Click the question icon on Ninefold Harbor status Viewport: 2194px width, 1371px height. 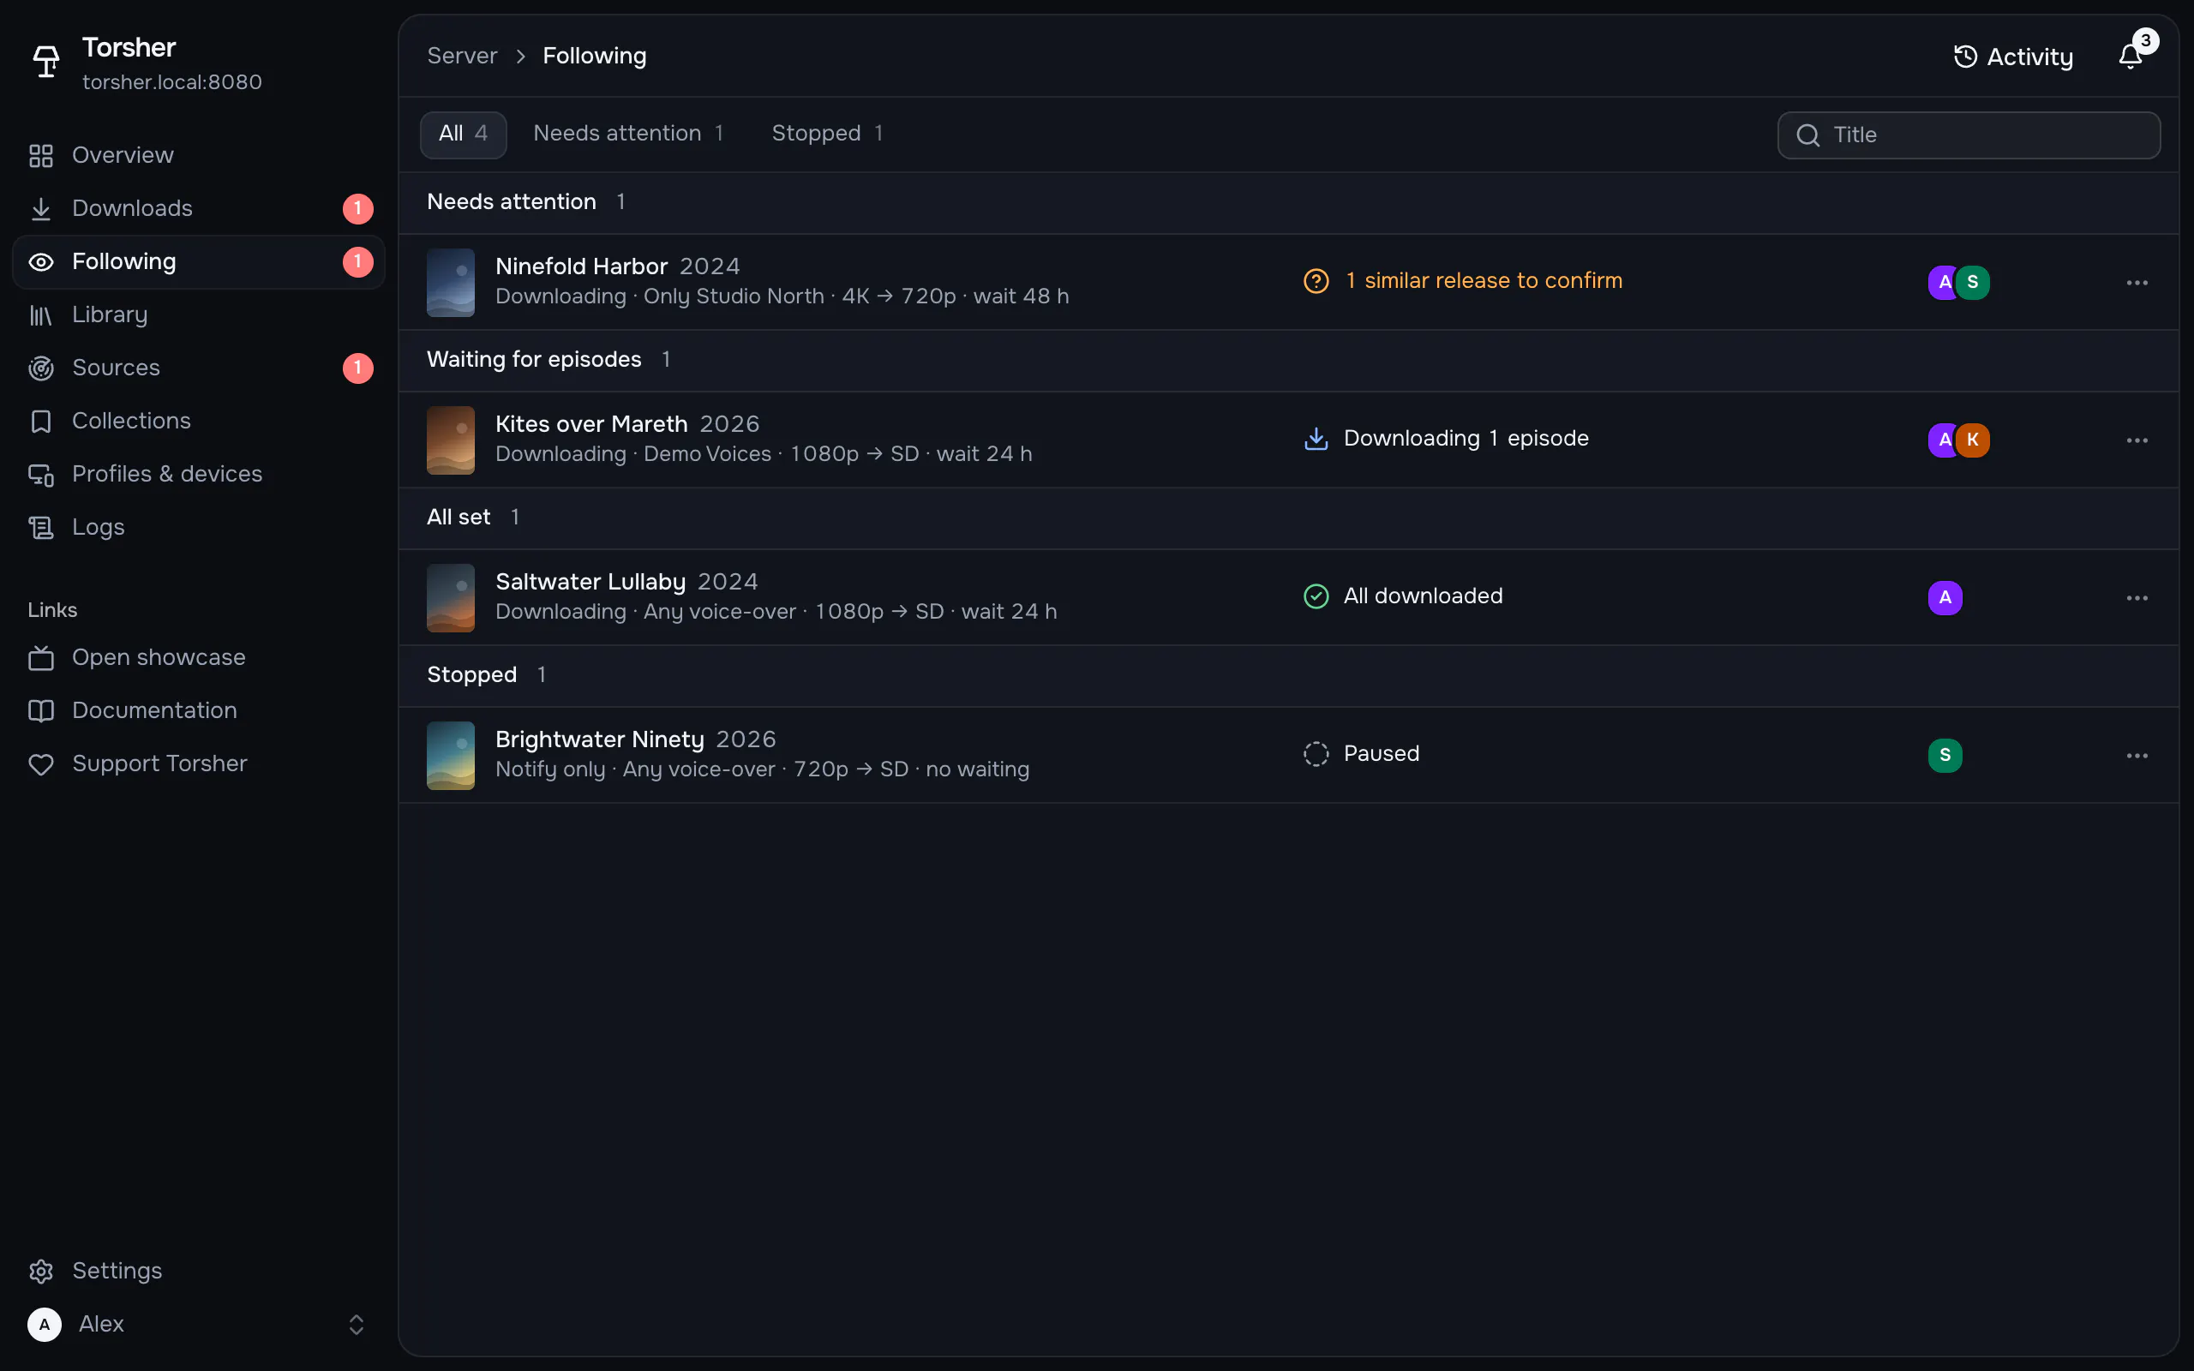1316,281
